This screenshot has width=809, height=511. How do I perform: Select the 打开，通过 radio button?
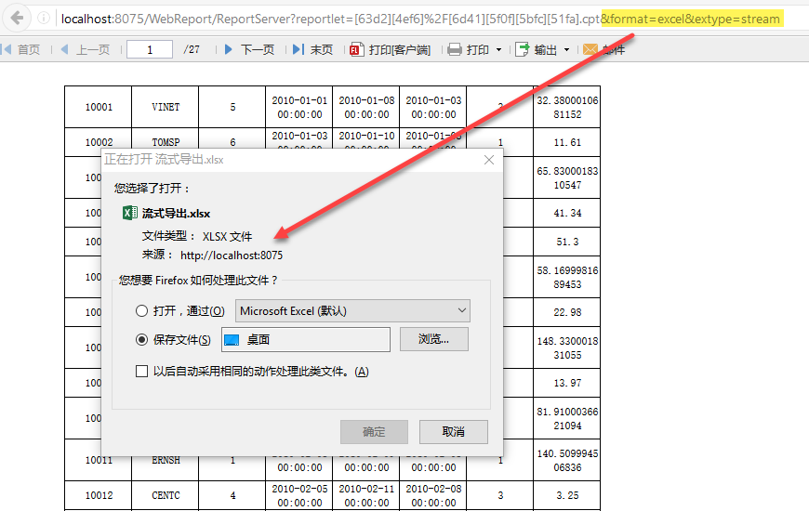pos(141,311)
